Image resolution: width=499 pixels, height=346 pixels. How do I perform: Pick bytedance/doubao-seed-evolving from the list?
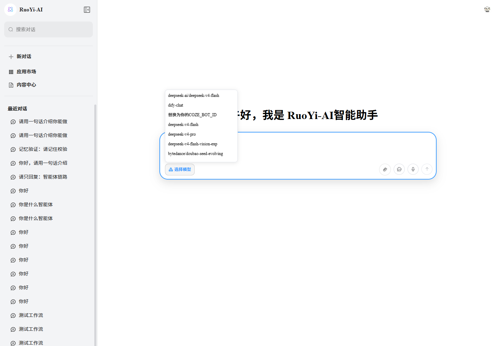(201, 154)
